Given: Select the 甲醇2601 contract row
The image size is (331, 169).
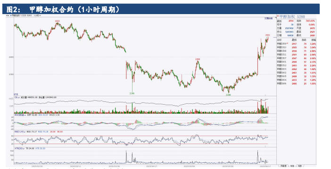Looking at the screenshot, I should click(x=297, y=62).
